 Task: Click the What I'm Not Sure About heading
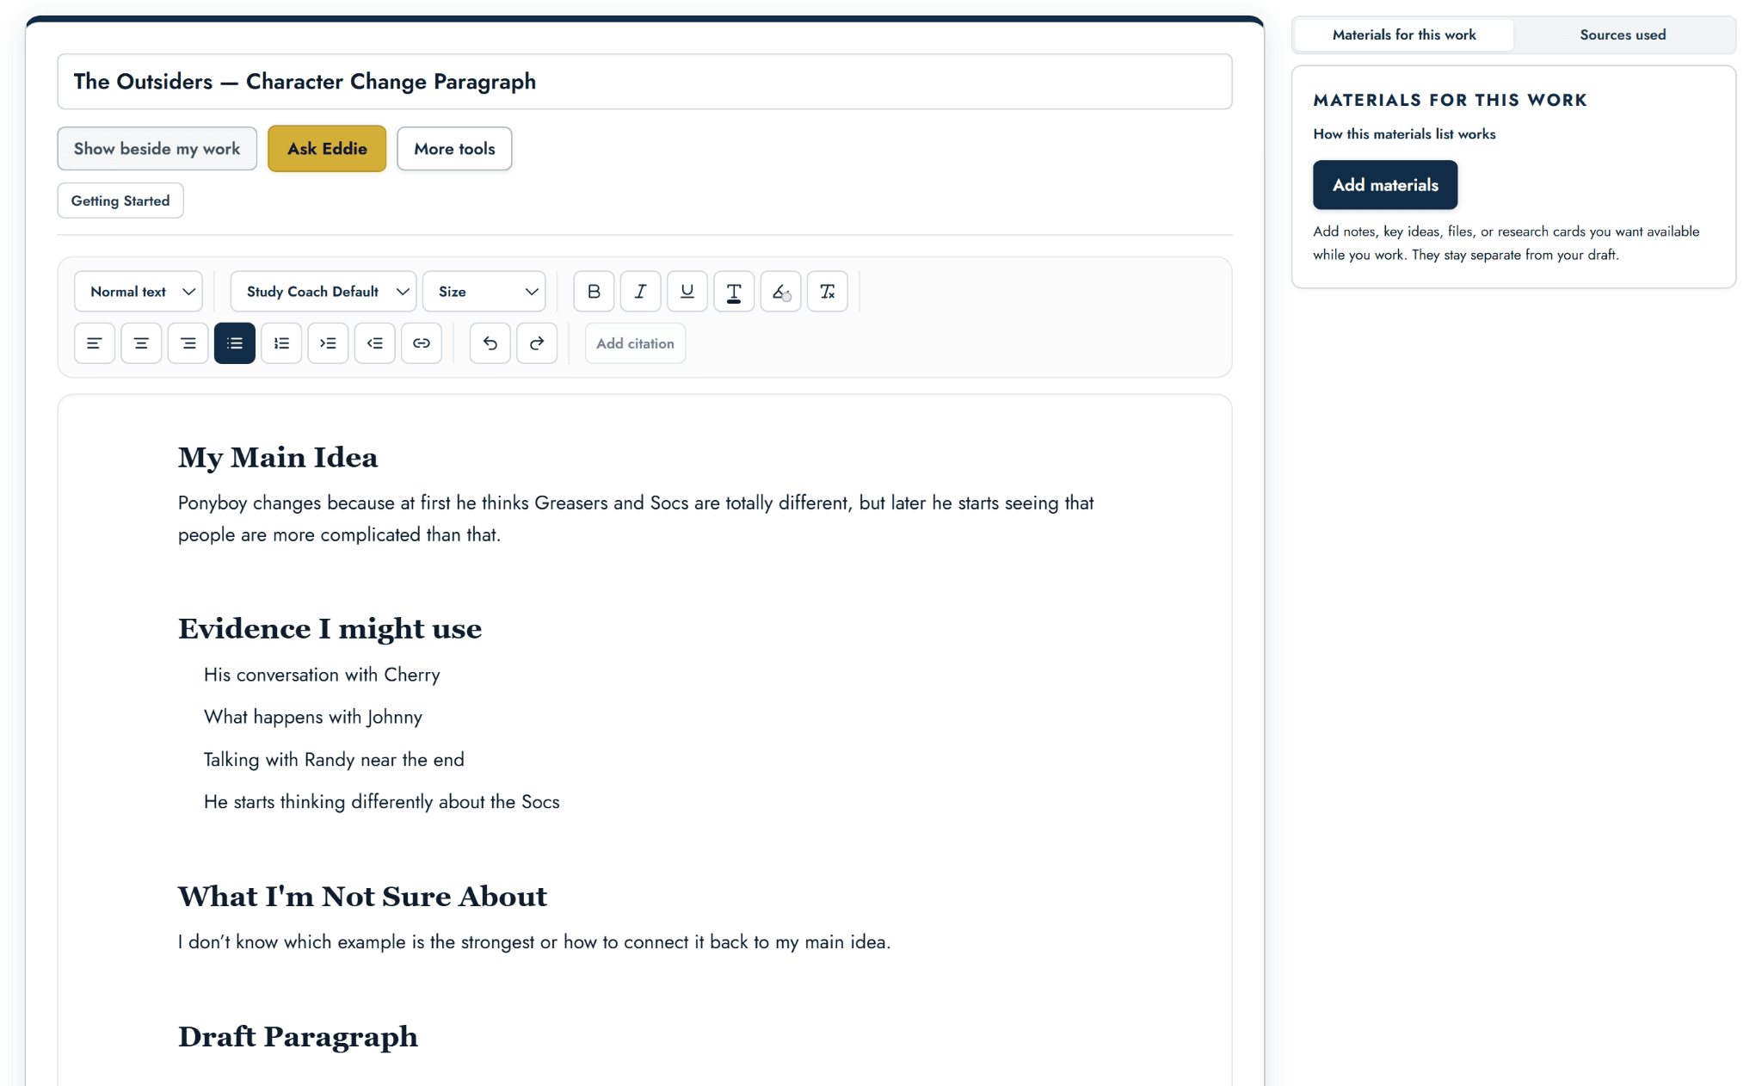362,896
